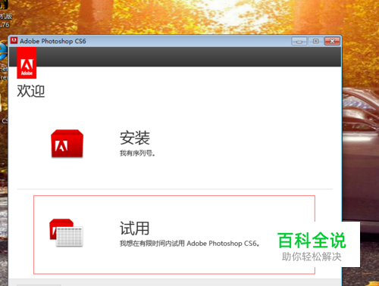Close the Adobe Photoshop CS6 installer window
The width and height of the screenshot is (379, 286).
(x=332, y=41)
